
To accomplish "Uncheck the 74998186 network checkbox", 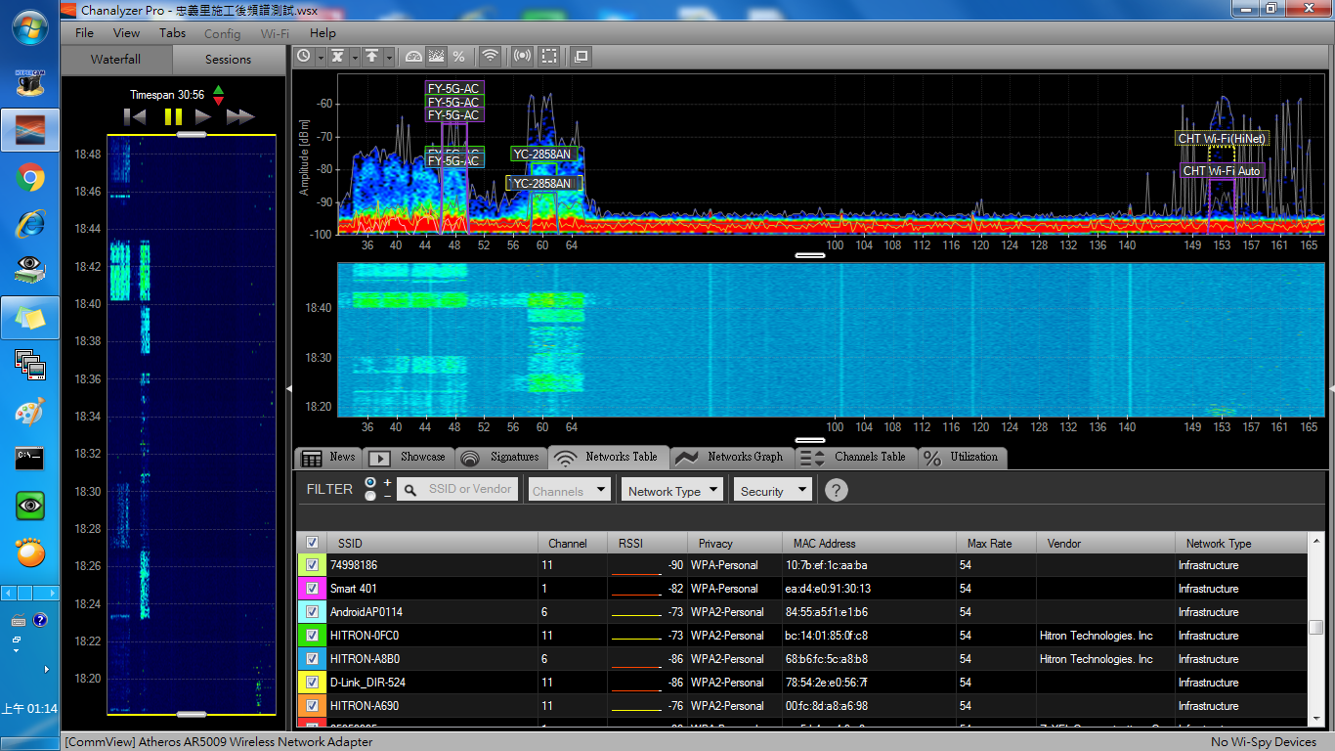I will (x=312, y=565).
